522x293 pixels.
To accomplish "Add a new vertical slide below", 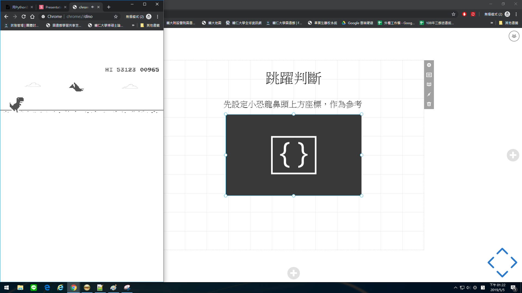I will 293,273.
